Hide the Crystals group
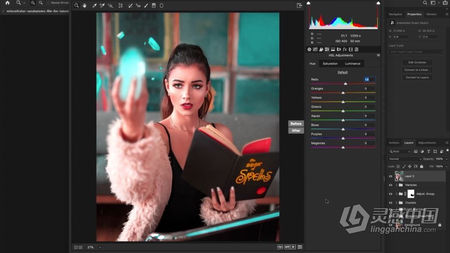This screenshot has width=450, height=253. click(390, 202)
